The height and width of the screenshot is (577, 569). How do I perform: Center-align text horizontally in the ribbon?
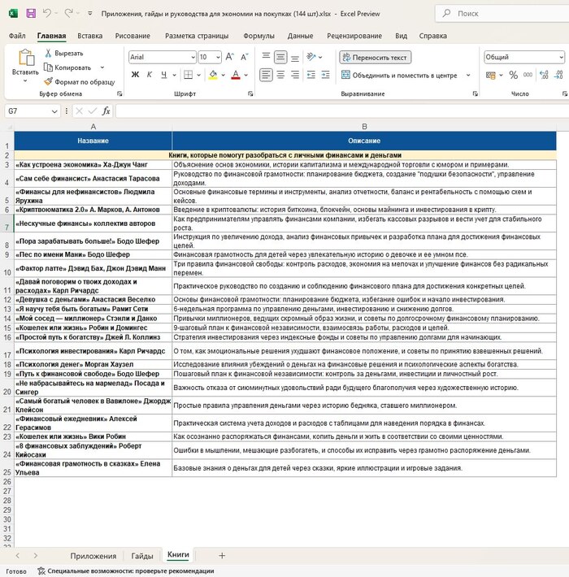tap(282, 75)
